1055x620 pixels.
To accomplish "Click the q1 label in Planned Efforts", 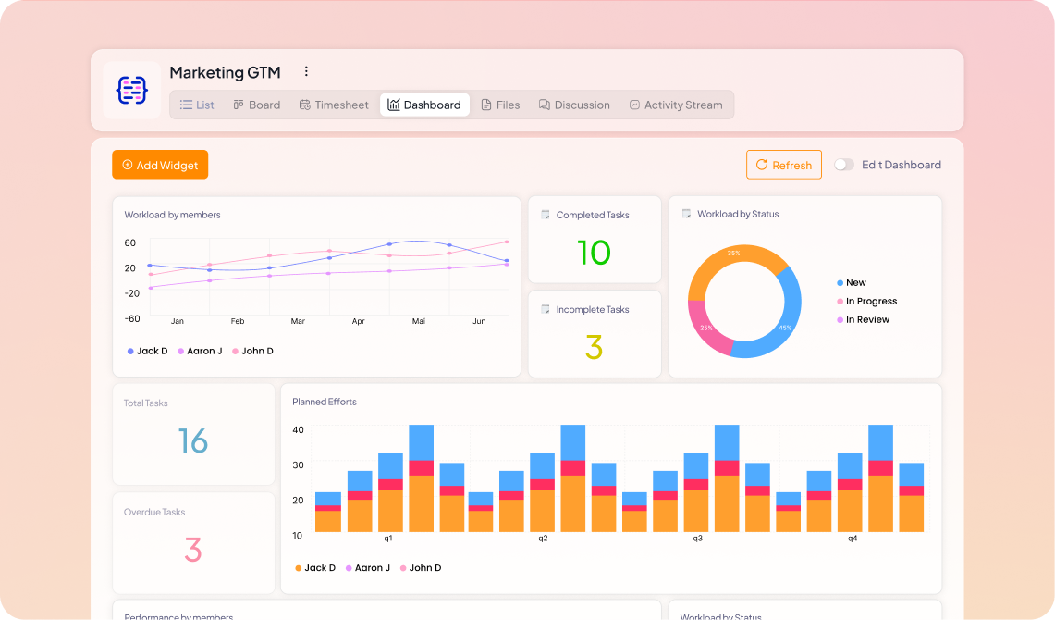I will click(388, 539).
